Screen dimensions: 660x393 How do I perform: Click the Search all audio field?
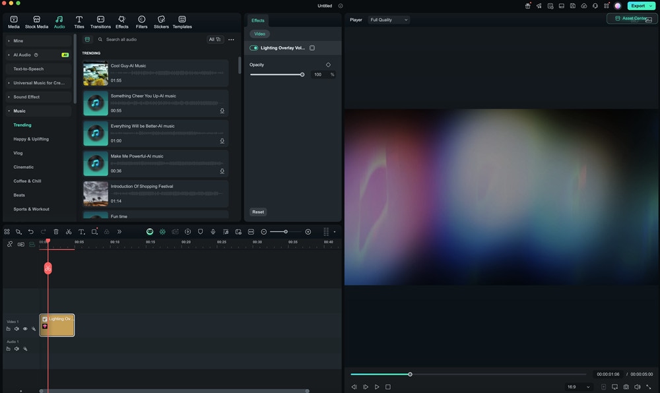(149, 40)
